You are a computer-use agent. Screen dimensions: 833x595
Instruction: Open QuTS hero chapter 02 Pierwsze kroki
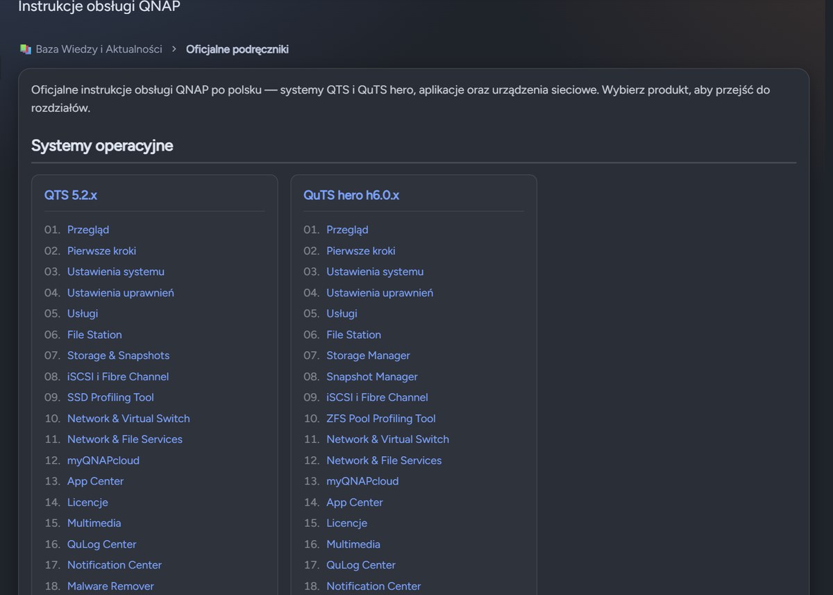(x=361, y=251)
